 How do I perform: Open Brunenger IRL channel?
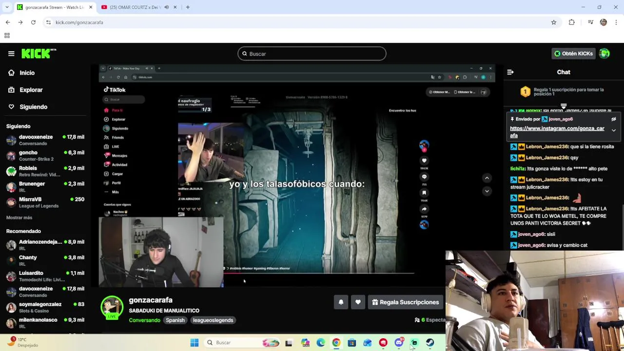point(45,187)
